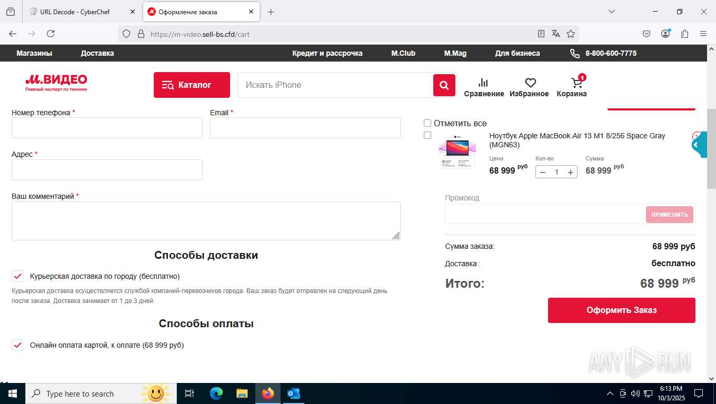This screenshot has height=404, width=716.
Task: Click the translate page icon
Action: [x=555, y=34]
